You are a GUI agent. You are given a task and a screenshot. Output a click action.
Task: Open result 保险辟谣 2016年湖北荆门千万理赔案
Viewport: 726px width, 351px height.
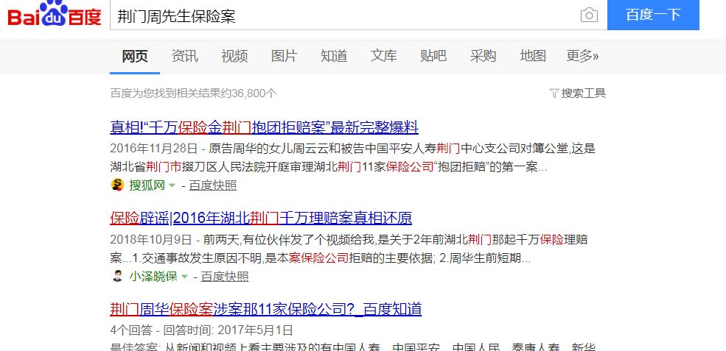coord(261,217)
